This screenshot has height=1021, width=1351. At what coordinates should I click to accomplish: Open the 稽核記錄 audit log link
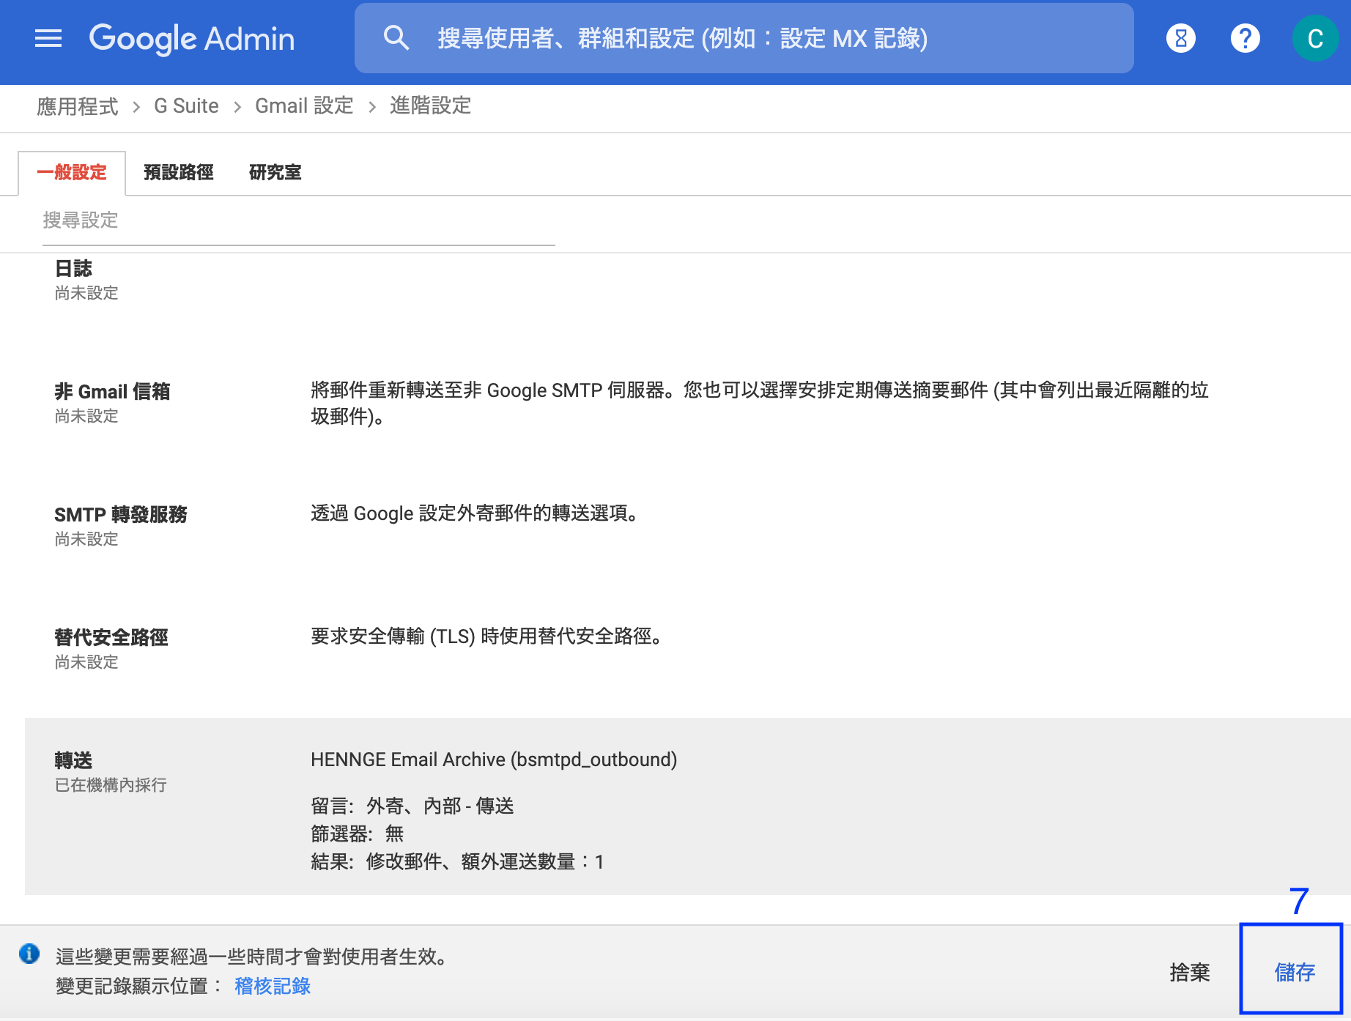273,986
